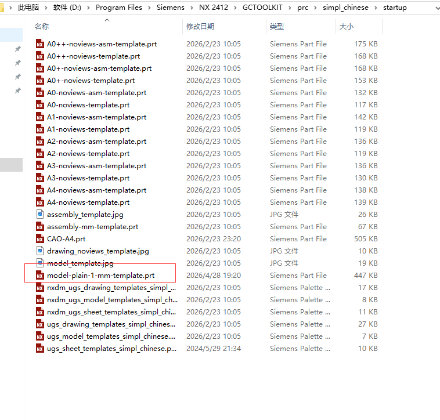
Task: Select file name CAO-A4.prt
Action: click(66, 239)
